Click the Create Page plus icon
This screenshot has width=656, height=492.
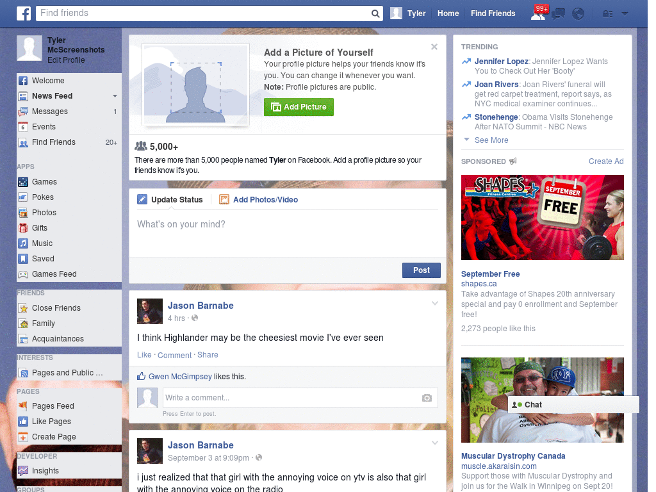pos(23,437)
